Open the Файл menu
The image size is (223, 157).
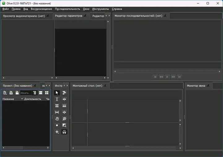6,9
